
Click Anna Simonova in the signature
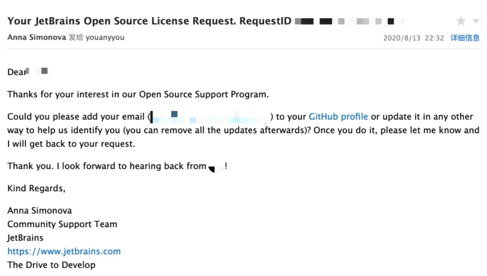[40, 210]
